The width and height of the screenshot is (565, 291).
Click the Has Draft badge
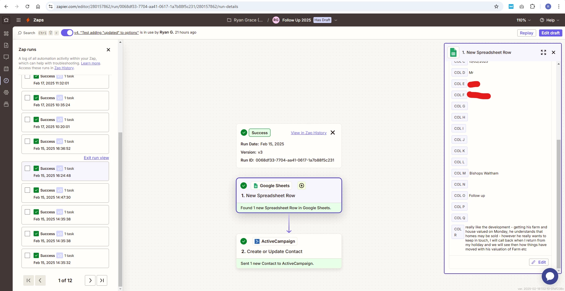point(322,20)
